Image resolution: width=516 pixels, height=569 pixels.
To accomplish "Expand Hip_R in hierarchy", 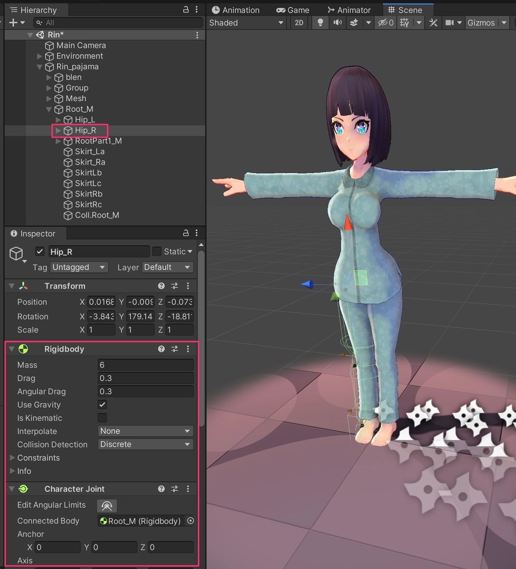I will (x=58, y=130).
